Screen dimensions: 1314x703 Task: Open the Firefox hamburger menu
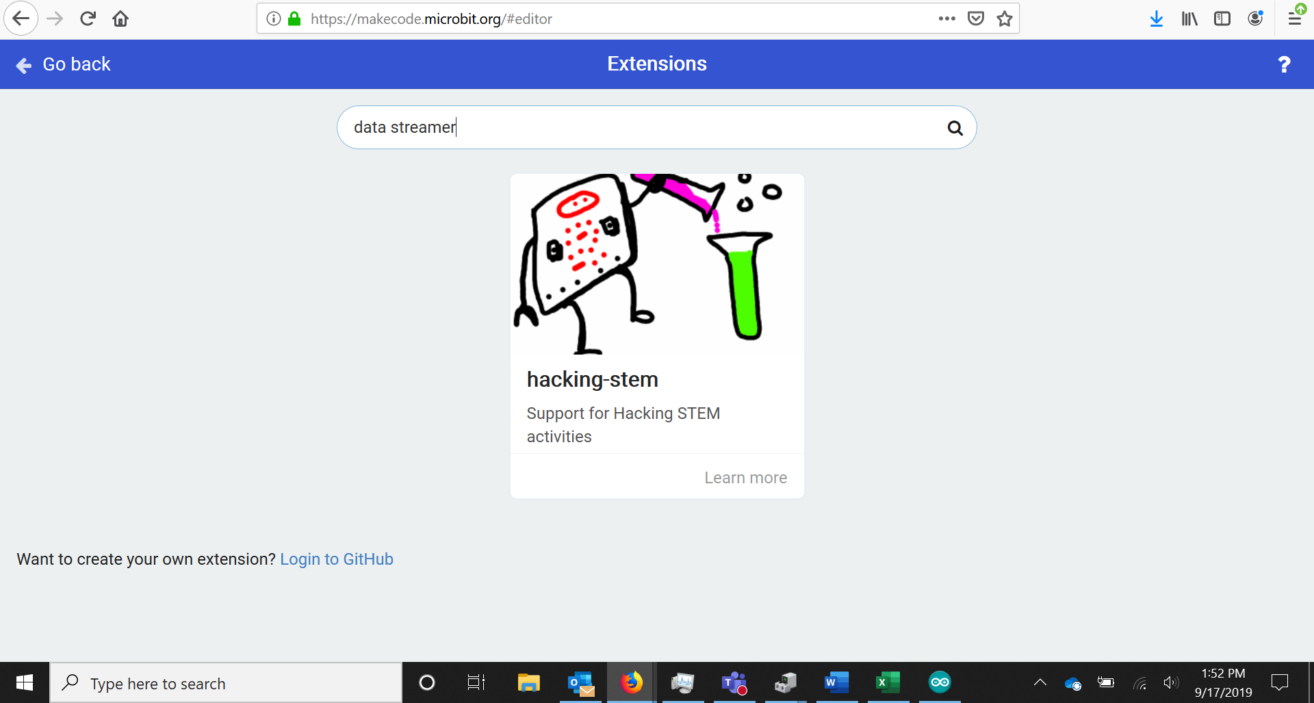(1294, 18)
